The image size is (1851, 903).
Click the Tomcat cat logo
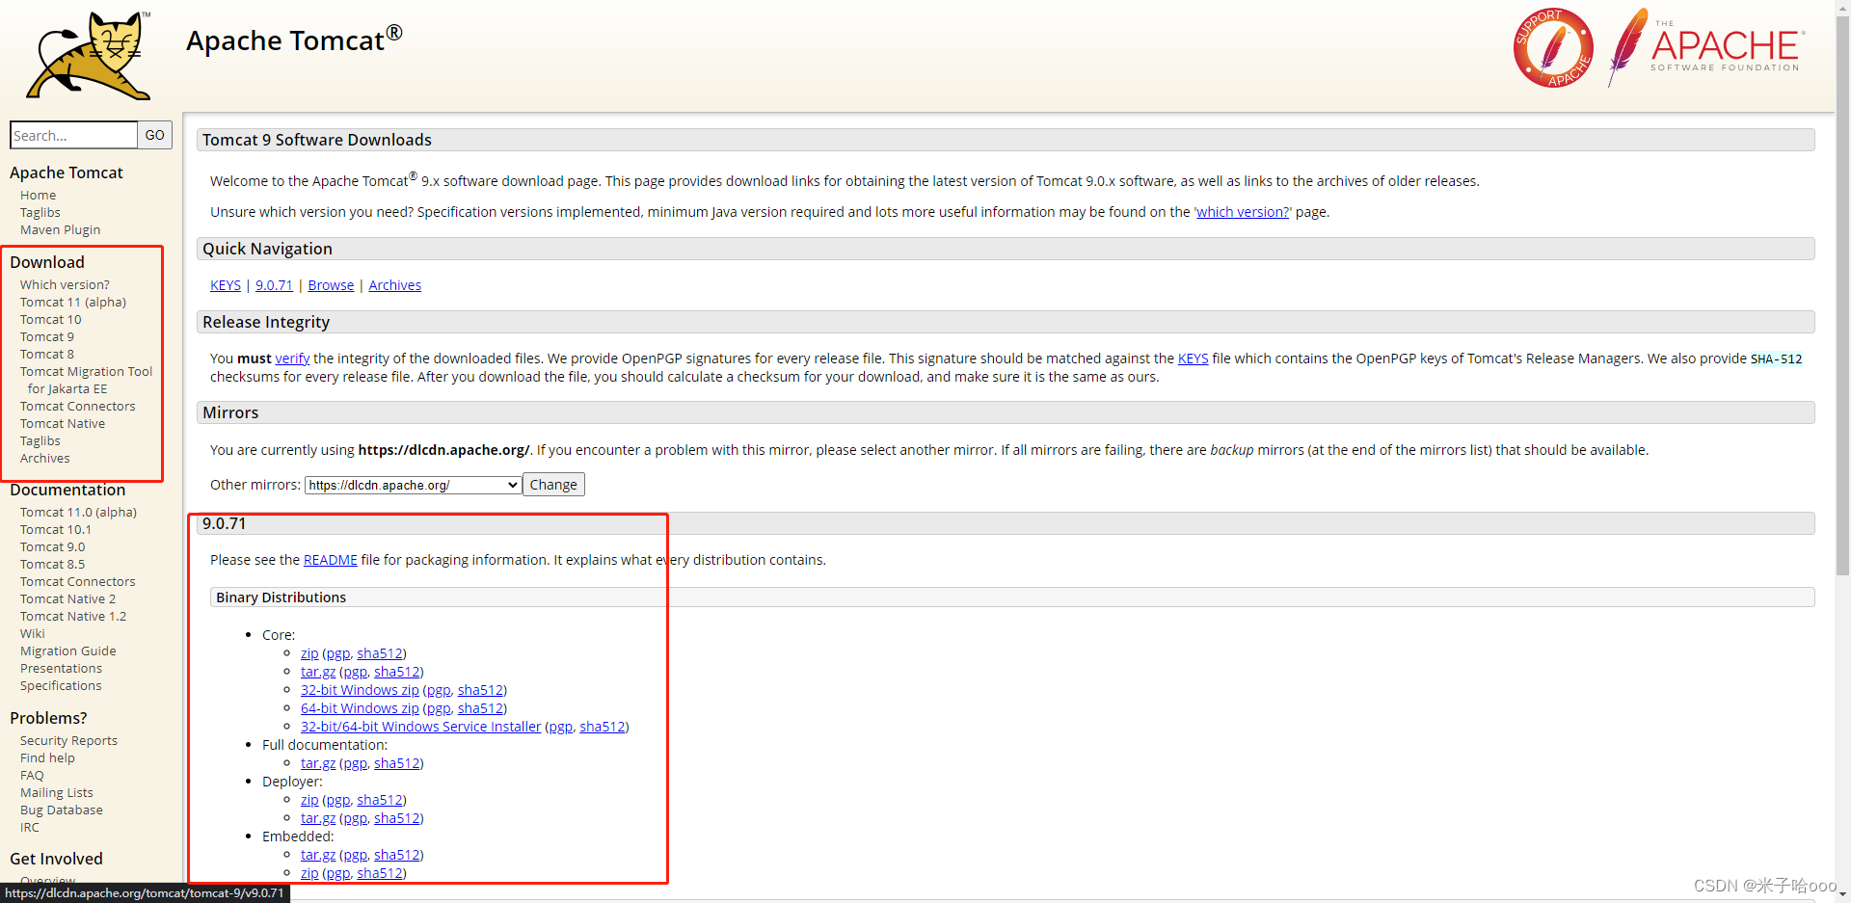(x=89, y=55)
